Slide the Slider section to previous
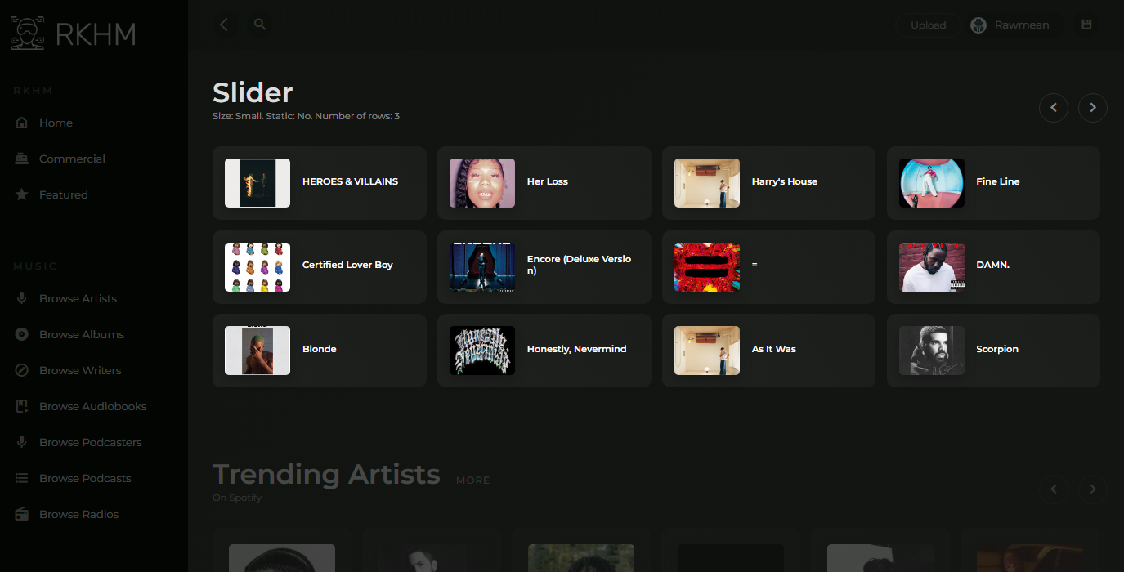Image resolution: width=1124 pixels, height=572 pixels. pyautogui.click(x=1054, y=108)
